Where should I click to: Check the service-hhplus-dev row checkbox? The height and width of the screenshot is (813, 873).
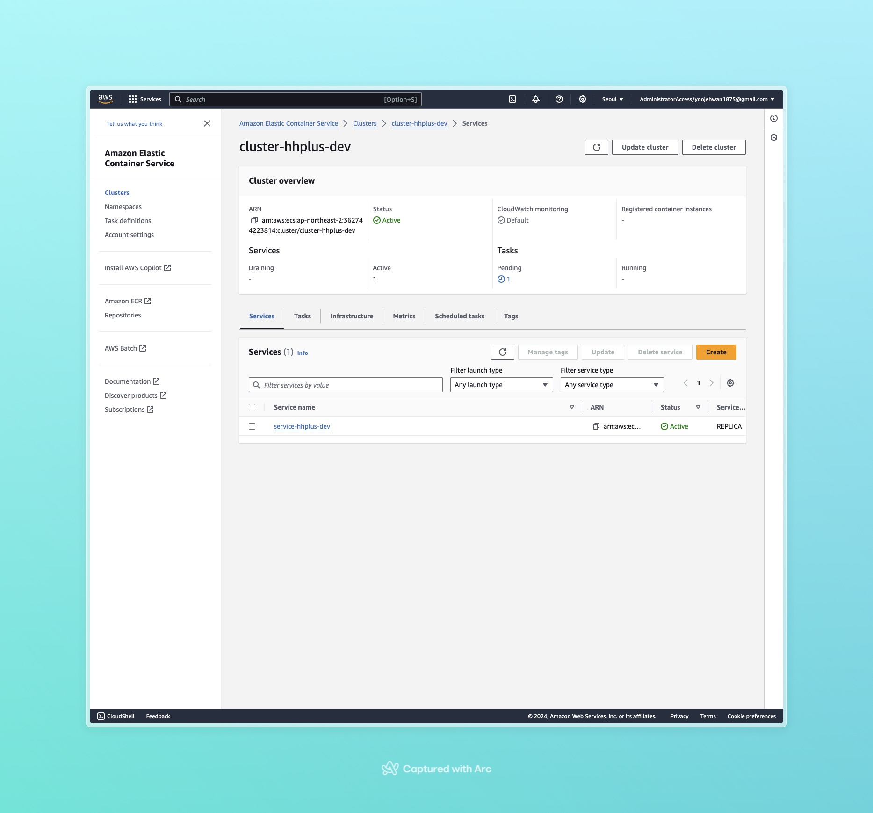coord(252,426)
